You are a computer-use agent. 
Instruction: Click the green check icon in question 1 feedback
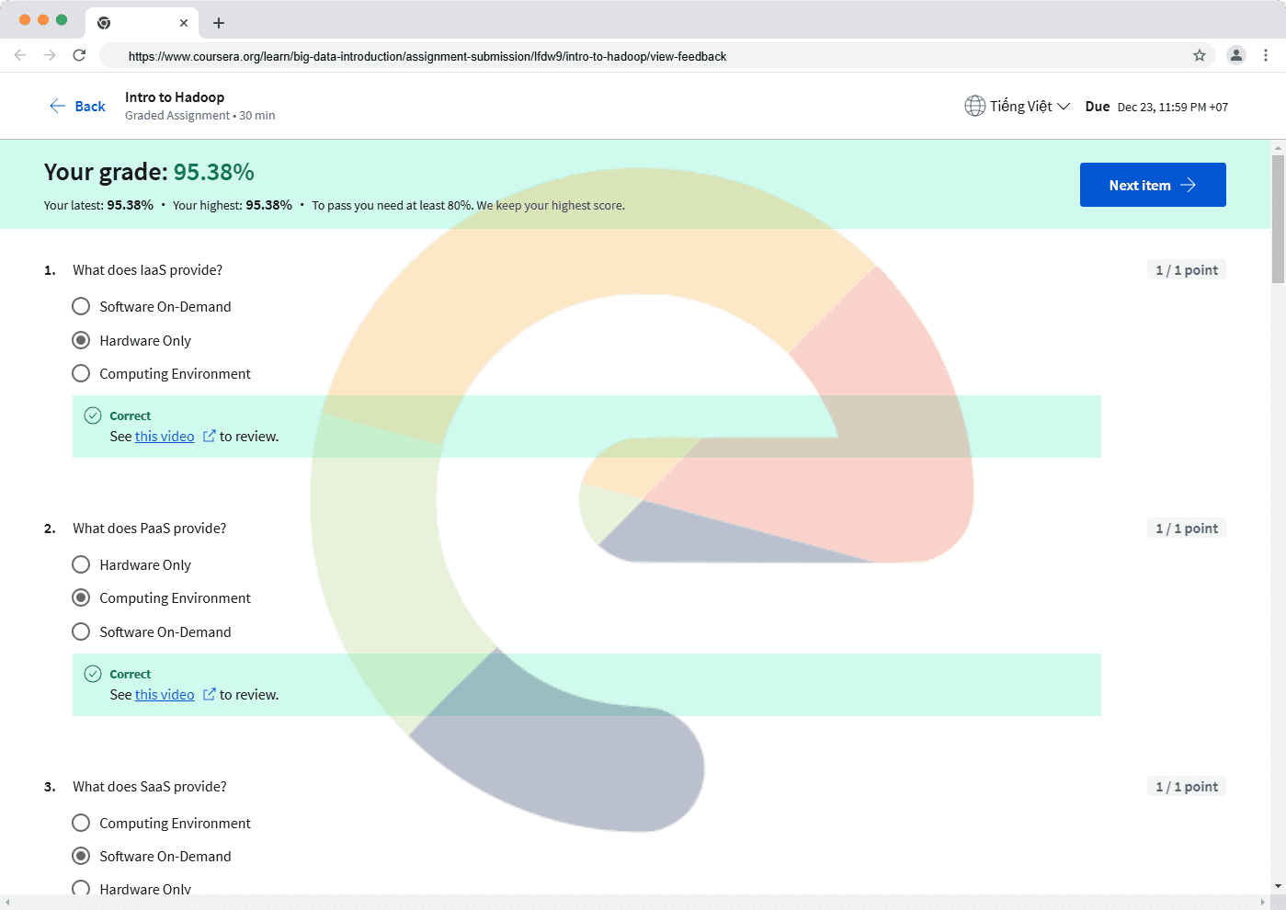(x=93, y=415)
